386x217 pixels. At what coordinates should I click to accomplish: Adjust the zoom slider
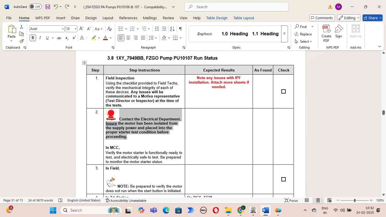click(x=355, y=200)
